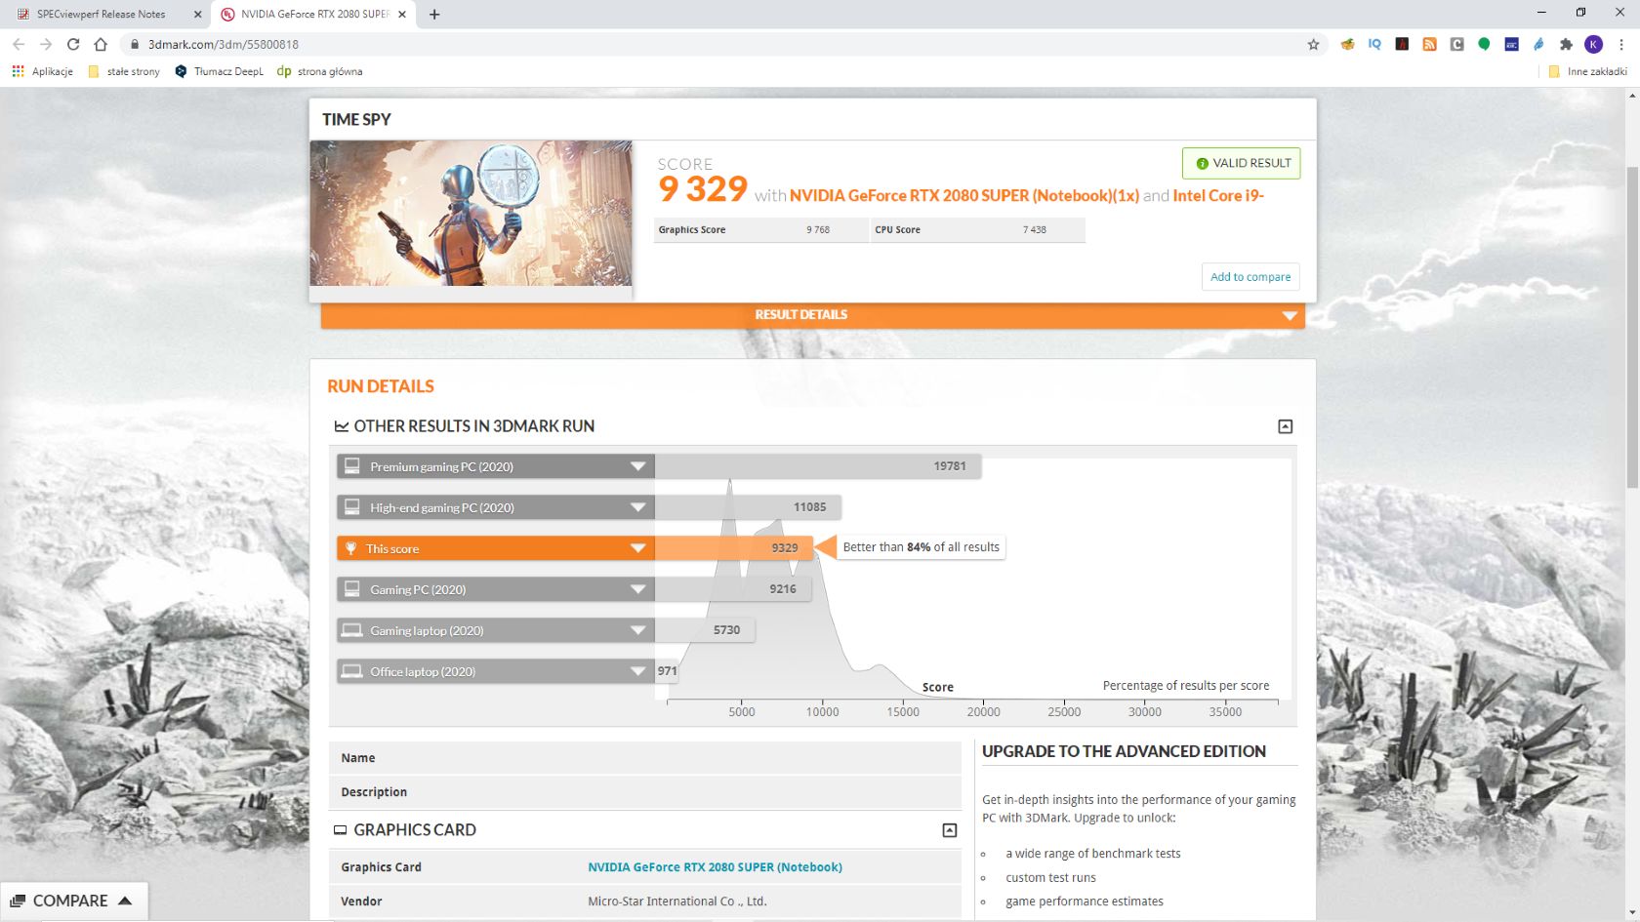Click the chart icon beside OTHER RESULTS heading

(341, 426)
